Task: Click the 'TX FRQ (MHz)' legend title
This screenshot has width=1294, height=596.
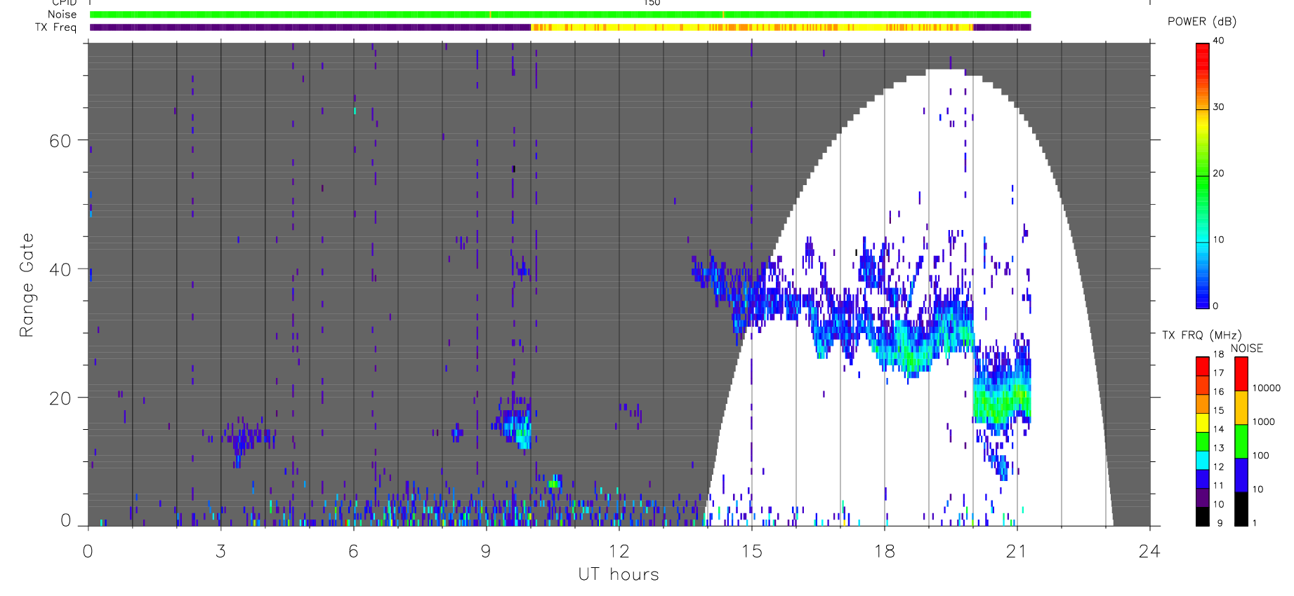Action: (1201, 335)
